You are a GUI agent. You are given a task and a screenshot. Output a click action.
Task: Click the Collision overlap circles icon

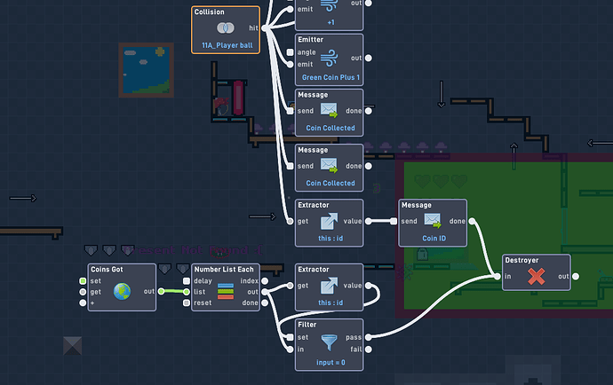226,27
